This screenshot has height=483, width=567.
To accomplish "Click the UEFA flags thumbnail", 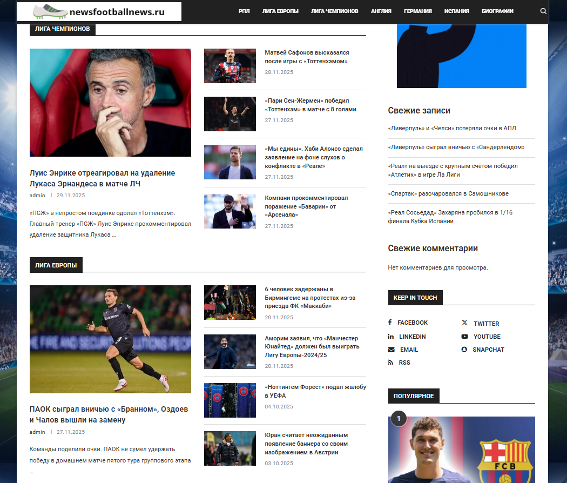I will tap(230, 400).
